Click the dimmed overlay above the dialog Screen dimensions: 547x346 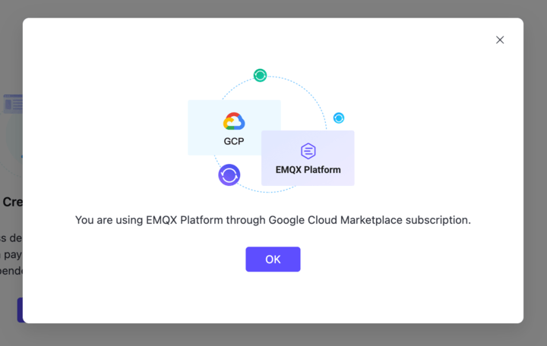pyautogui.click(x=273, y=8)
